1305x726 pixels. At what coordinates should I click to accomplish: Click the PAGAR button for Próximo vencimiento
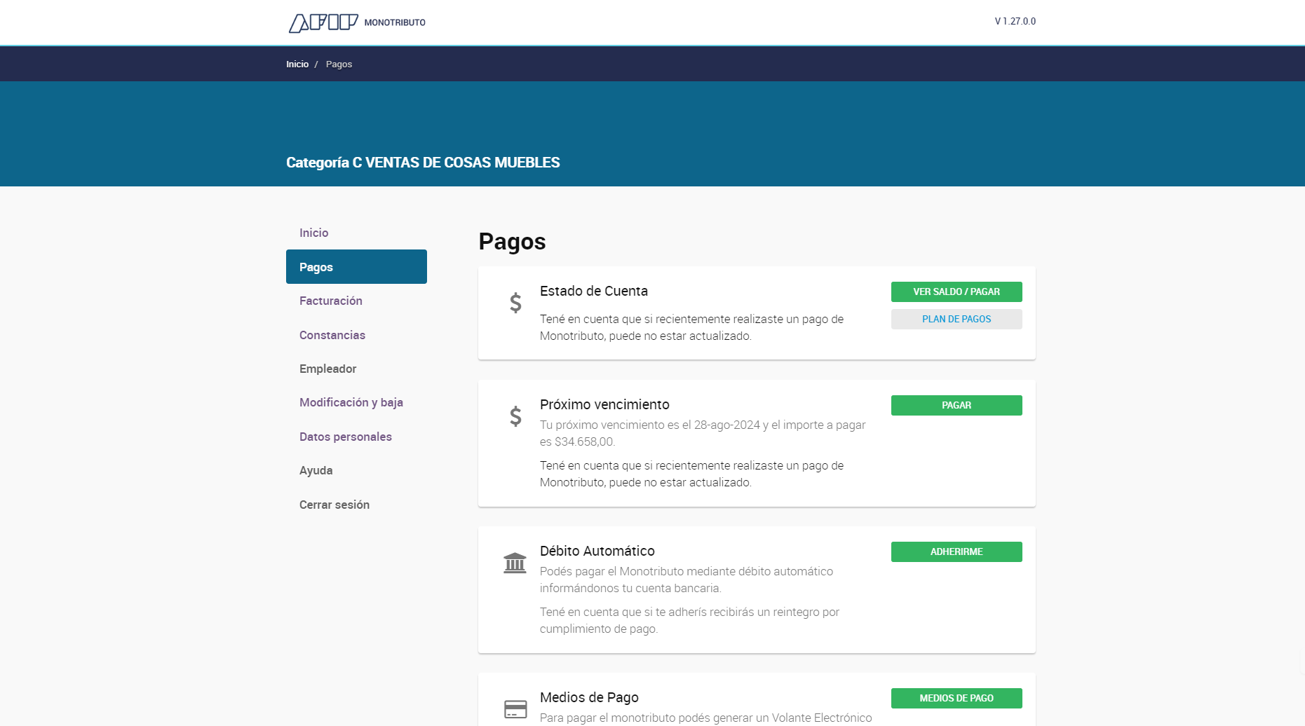point(956,405)
